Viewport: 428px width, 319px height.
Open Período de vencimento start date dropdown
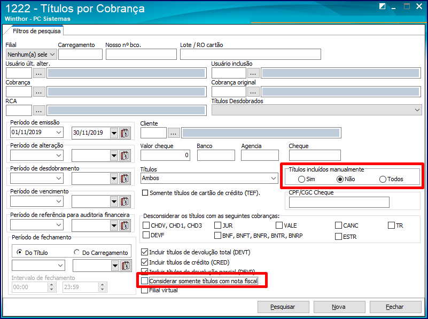pos(59,201)
